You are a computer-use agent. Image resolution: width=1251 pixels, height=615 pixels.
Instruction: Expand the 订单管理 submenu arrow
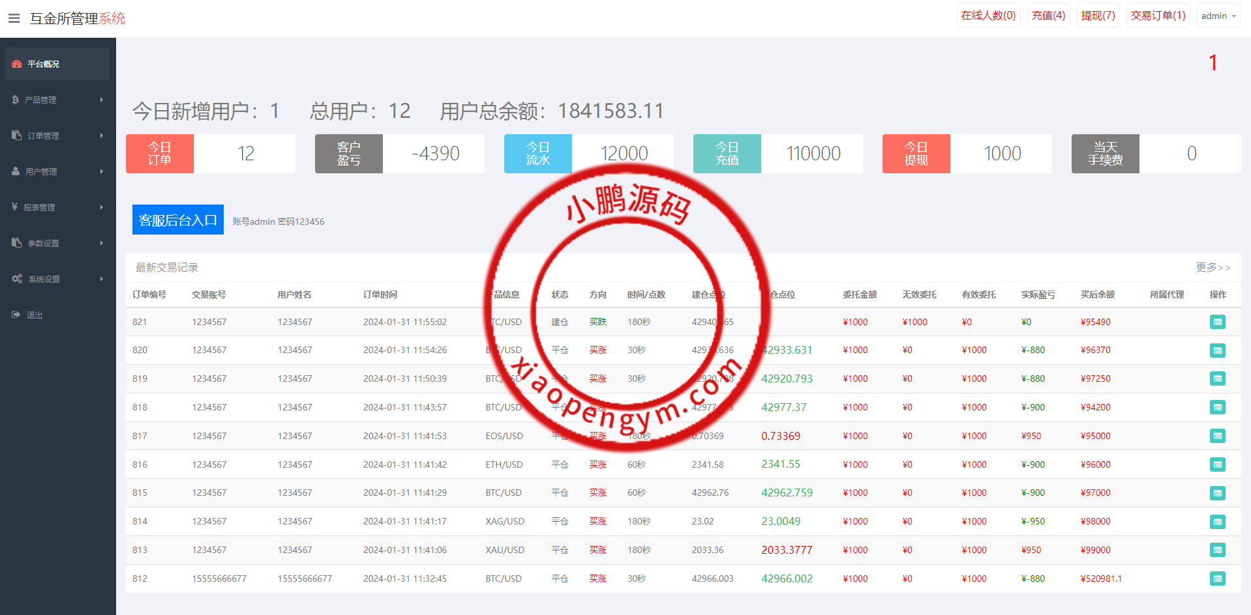[x=102, y=136]
